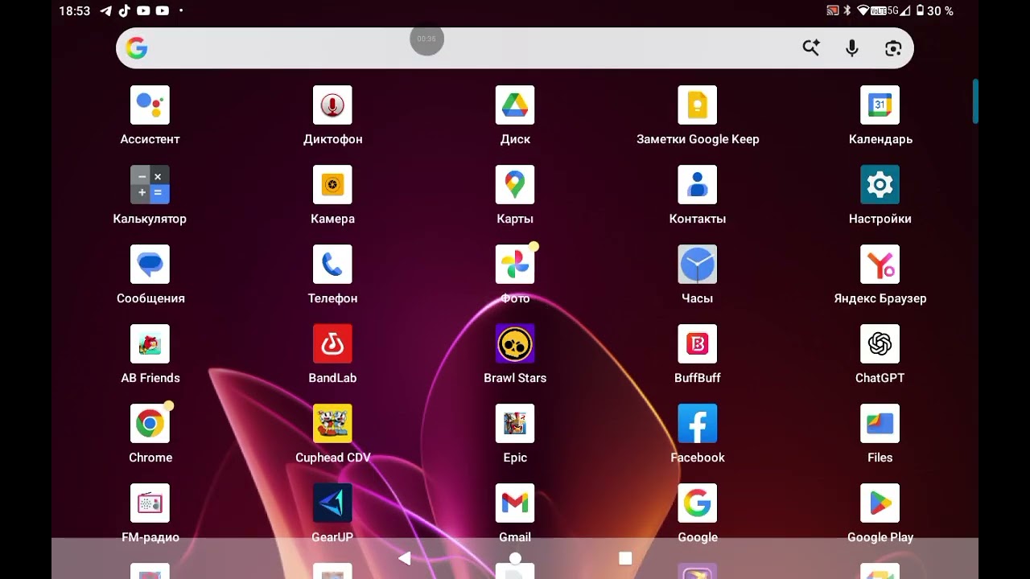Launch Cuphead CDV game
The image size is (1030, 579).
(x=332, y=424)
